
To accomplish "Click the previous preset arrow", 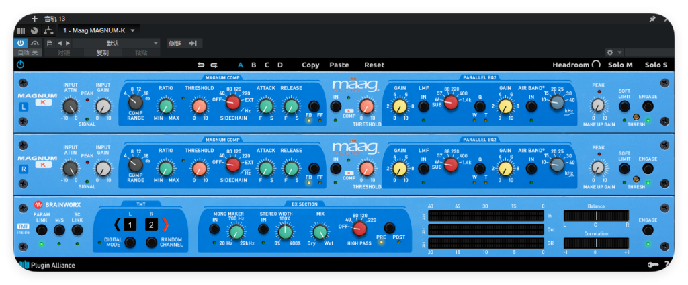I will (60, 43).
